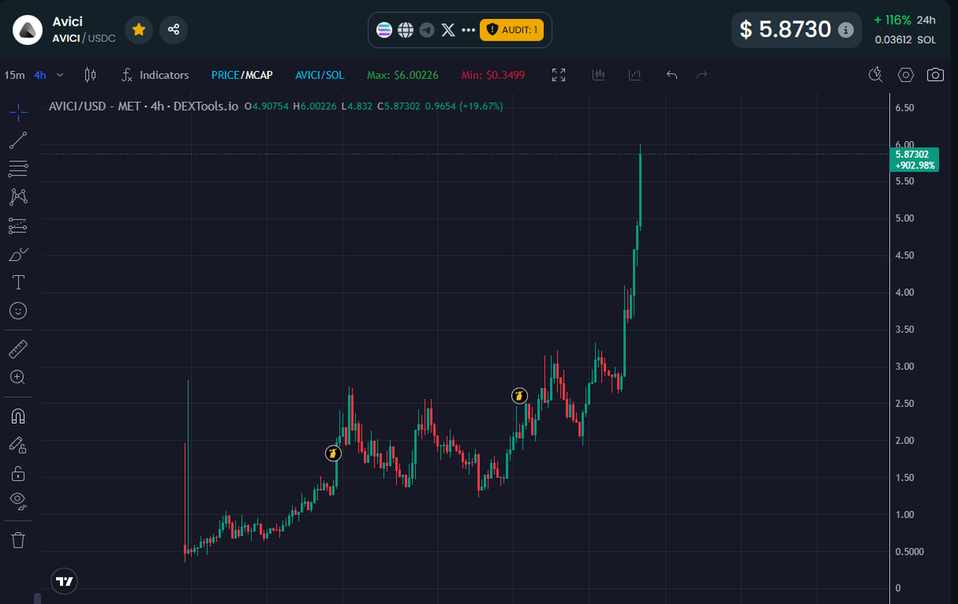
Task: Add Avici to favorites with star
Action: [x=139, y=30]
